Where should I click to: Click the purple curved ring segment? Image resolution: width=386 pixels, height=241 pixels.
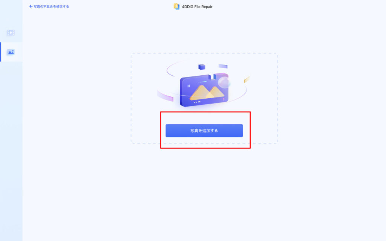(x=165, y=96)
